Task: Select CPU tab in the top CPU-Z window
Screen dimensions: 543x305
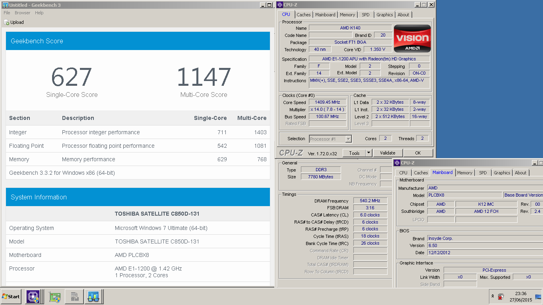Action: (286, 14)
